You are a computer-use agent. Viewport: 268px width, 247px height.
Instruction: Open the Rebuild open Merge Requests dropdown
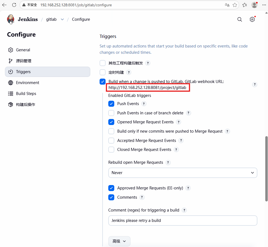pos(183,173)
